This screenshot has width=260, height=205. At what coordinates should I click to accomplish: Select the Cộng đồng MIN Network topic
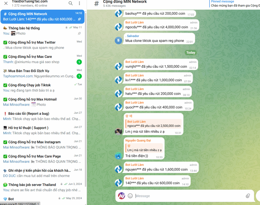click(x=42, y=16)
